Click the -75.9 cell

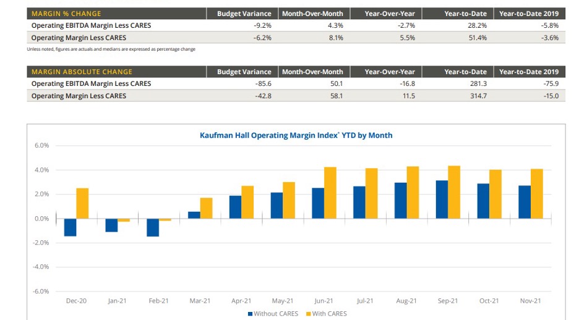551,83
